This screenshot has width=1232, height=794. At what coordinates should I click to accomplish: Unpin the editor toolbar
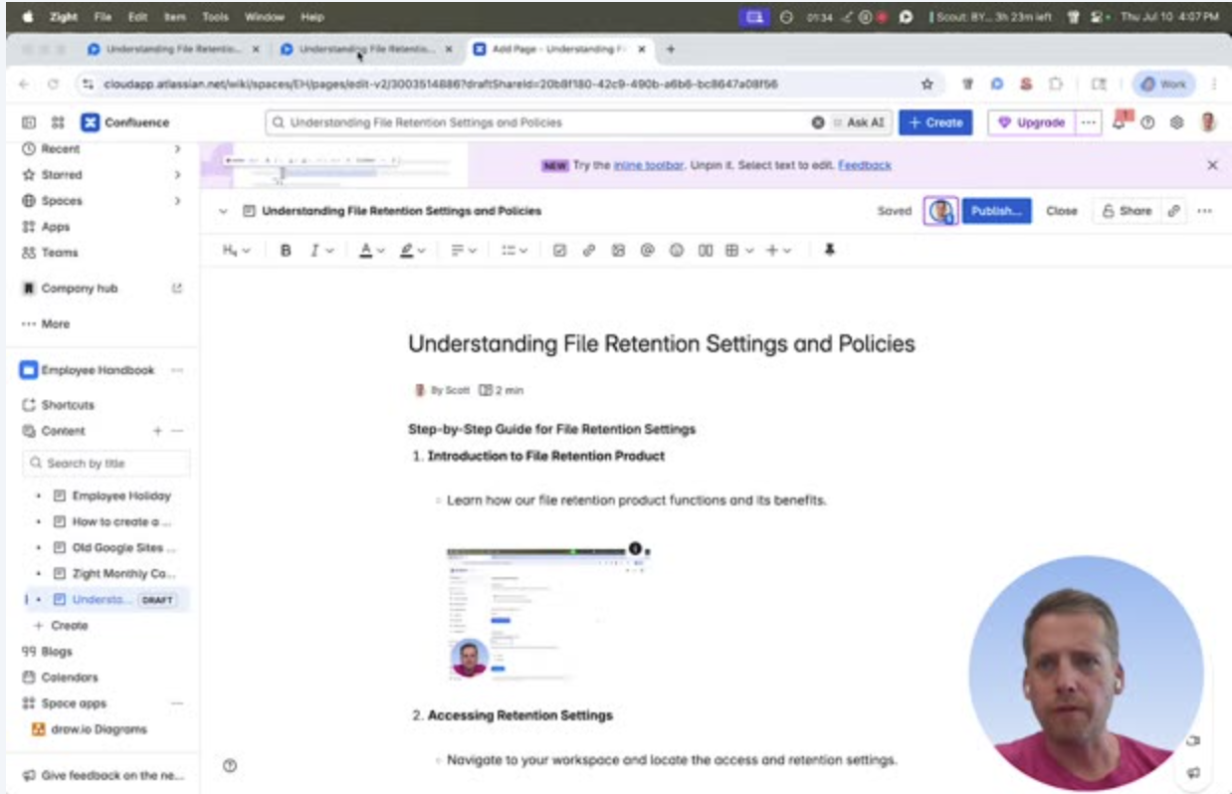point(829,251)
